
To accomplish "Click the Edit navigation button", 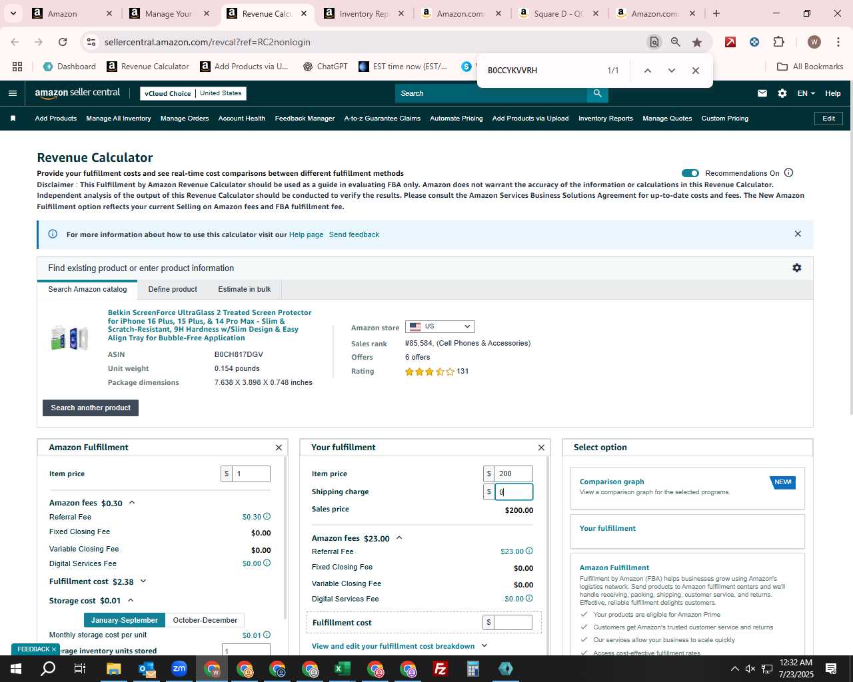I will coord(829,119).
